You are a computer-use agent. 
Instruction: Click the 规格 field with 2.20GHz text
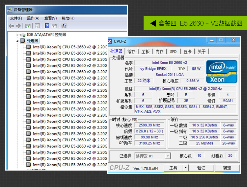tap(185, 89)
